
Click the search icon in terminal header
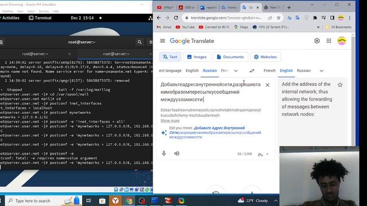click(x=139, y=42)
